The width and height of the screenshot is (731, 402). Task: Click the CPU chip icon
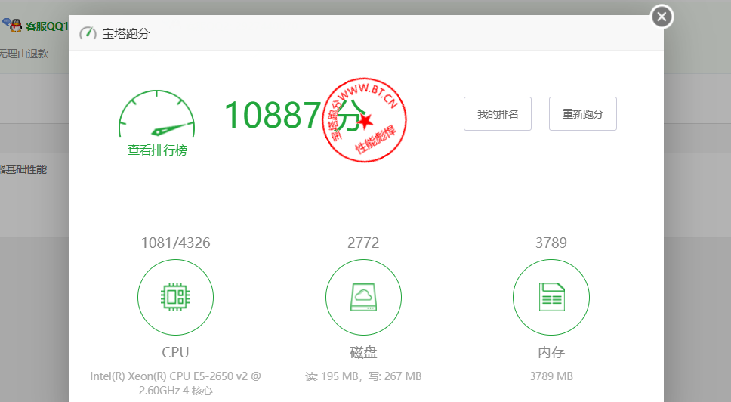(x=175, y=297)
